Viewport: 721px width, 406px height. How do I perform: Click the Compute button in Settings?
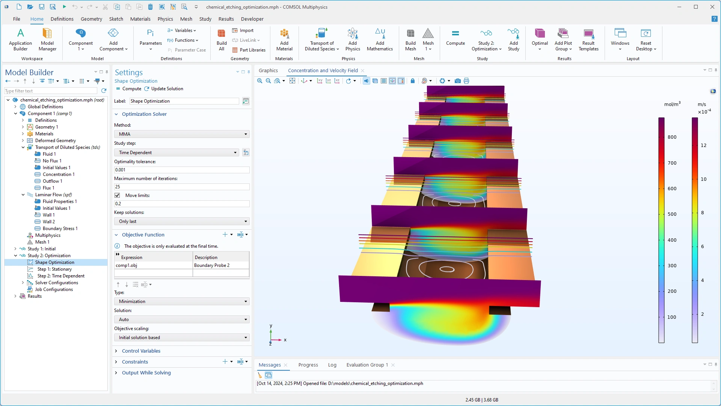coord(128,89)
